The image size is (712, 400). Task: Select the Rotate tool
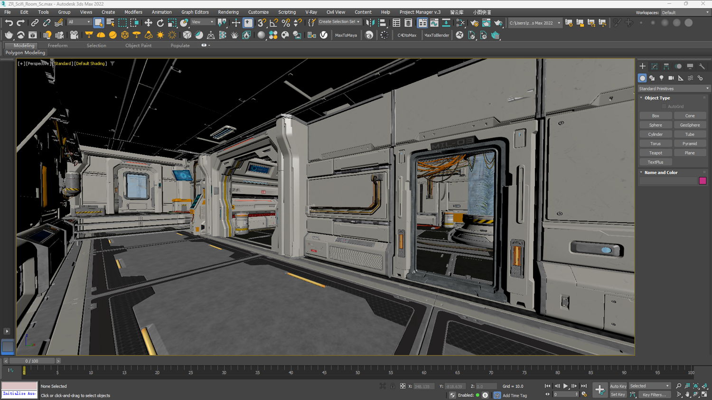160,23
